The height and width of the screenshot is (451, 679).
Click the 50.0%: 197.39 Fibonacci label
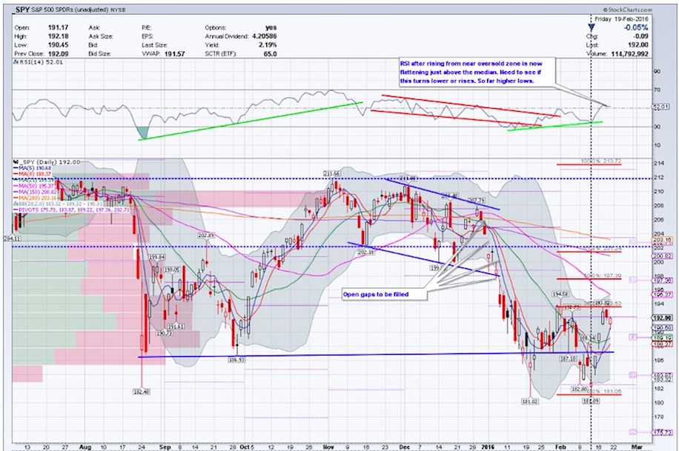coord(603,275)
